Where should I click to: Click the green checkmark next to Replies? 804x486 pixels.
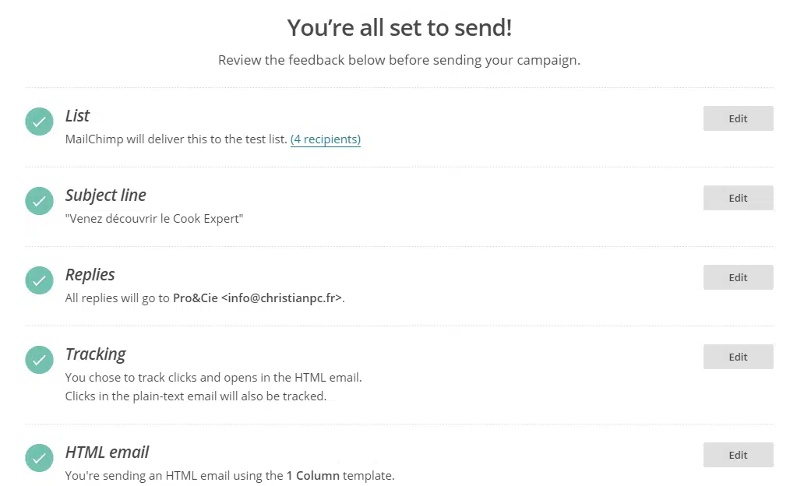click(39, 280)
